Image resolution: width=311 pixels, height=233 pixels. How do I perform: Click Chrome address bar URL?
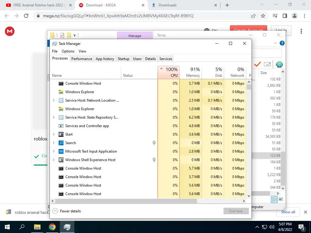pos(118,16)
